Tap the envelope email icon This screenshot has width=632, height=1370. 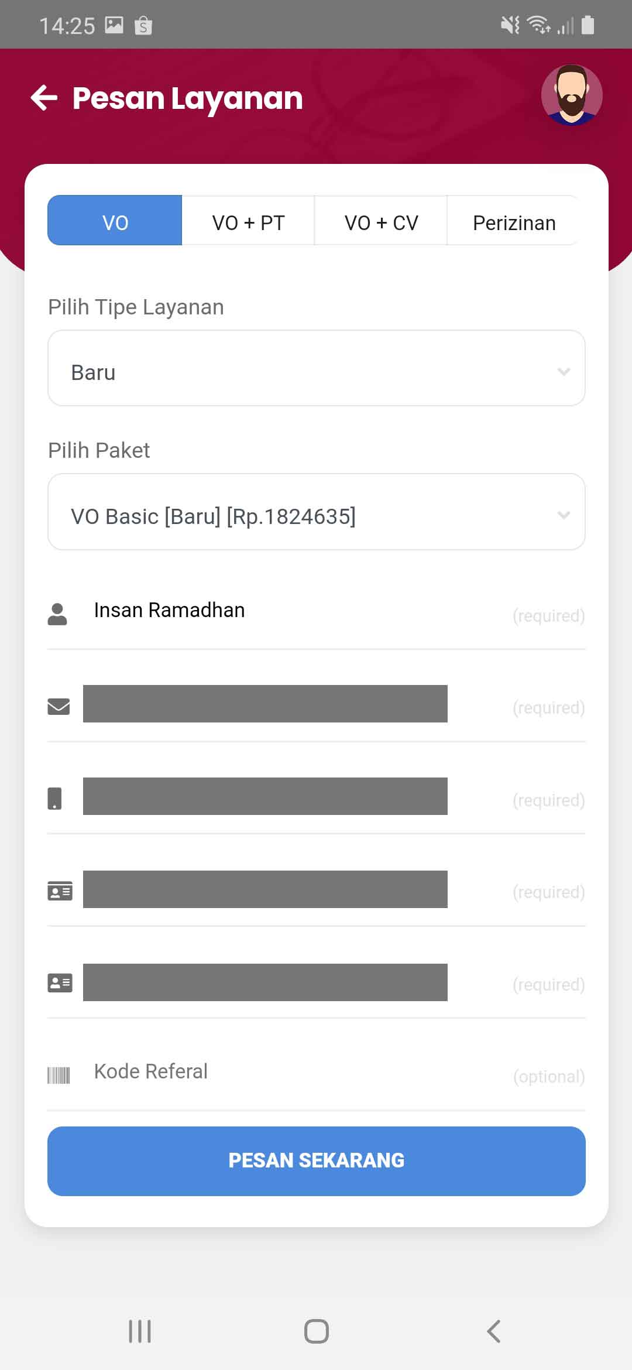point(59,707)
